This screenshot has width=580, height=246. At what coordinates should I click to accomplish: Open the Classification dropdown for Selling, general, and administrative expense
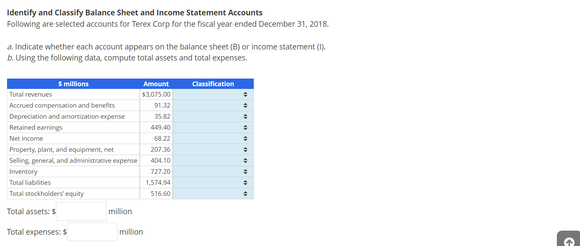245,160
